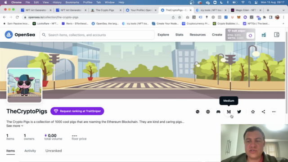Open the Chrome extensions puzzle icon
The image size is (288, 162).
click(264, 17)
